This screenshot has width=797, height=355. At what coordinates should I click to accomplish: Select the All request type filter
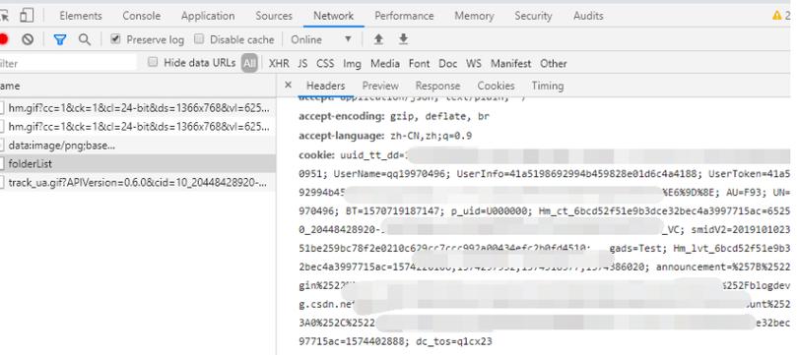click(x=249, y=63)
